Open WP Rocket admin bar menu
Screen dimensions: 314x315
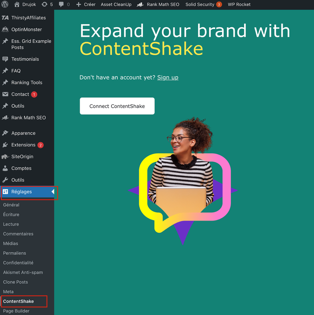[239, 4]
